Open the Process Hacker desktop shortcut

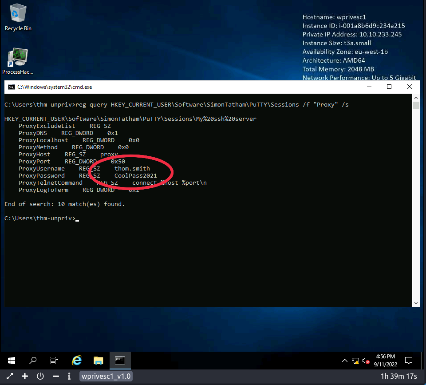click(x=18, y=59)
